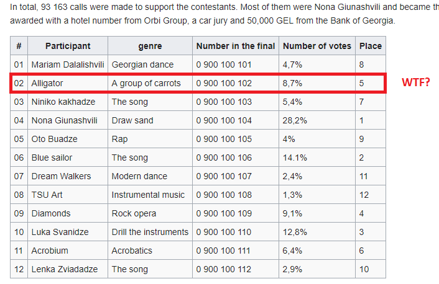Select the Lenka Zviadadze participant cell
This screenshot has width=439, height=284.
point(68,269)
